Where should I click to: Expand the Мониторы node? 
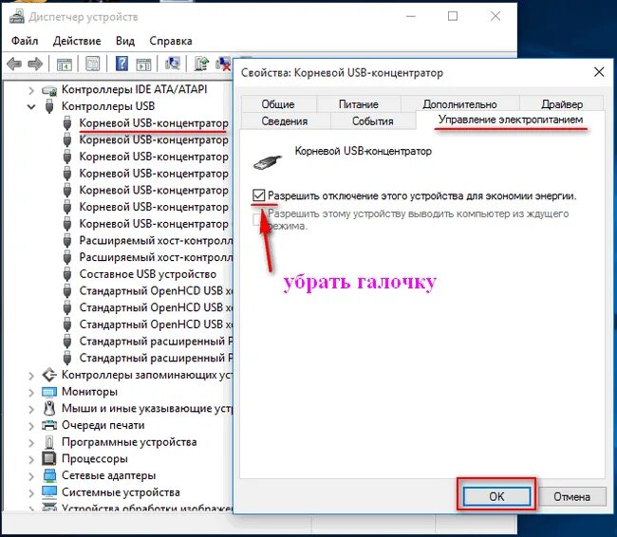point(31,392)
